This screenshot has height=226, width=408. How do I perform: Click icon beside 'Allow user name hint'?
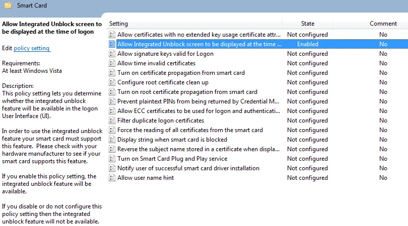112,178
